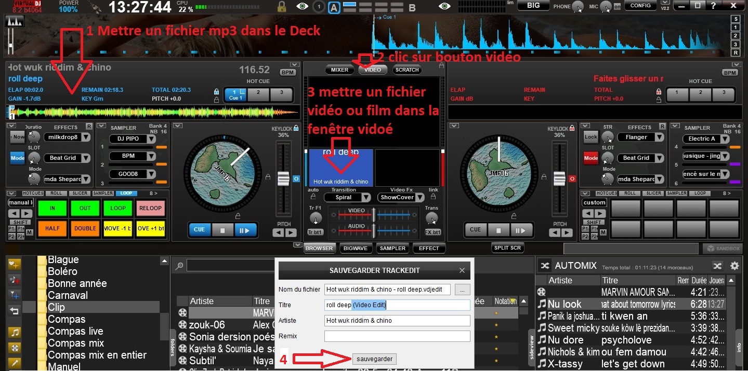Click the repeat shuffle icon right of Automix title
The height and width of the screenshot is (371, 748).
pyautogui.click(x=717, y=266)
